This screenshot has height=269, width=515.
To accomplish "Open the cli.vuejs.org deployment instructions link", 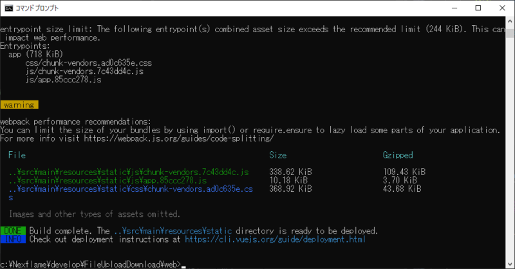I will [275, 239].
